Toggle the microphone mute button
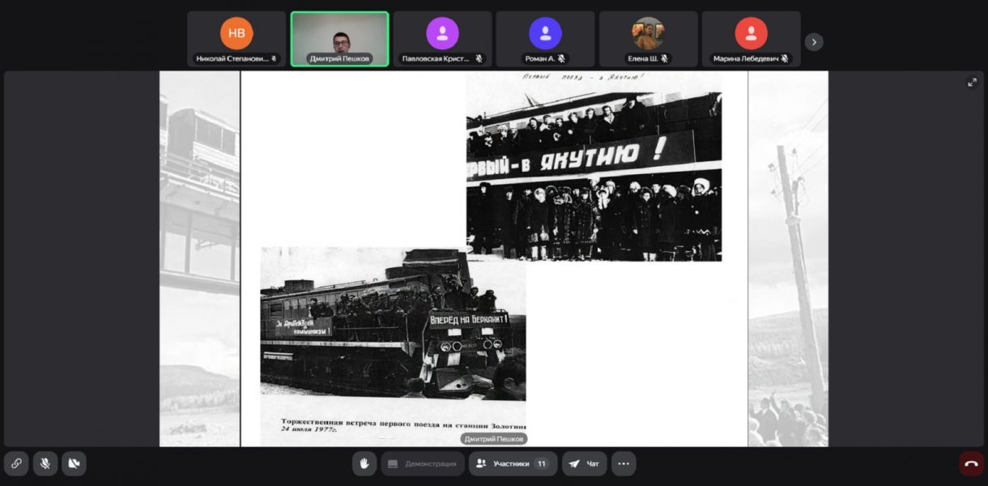Viewport: 988px width, 486px height. [45, 463]
